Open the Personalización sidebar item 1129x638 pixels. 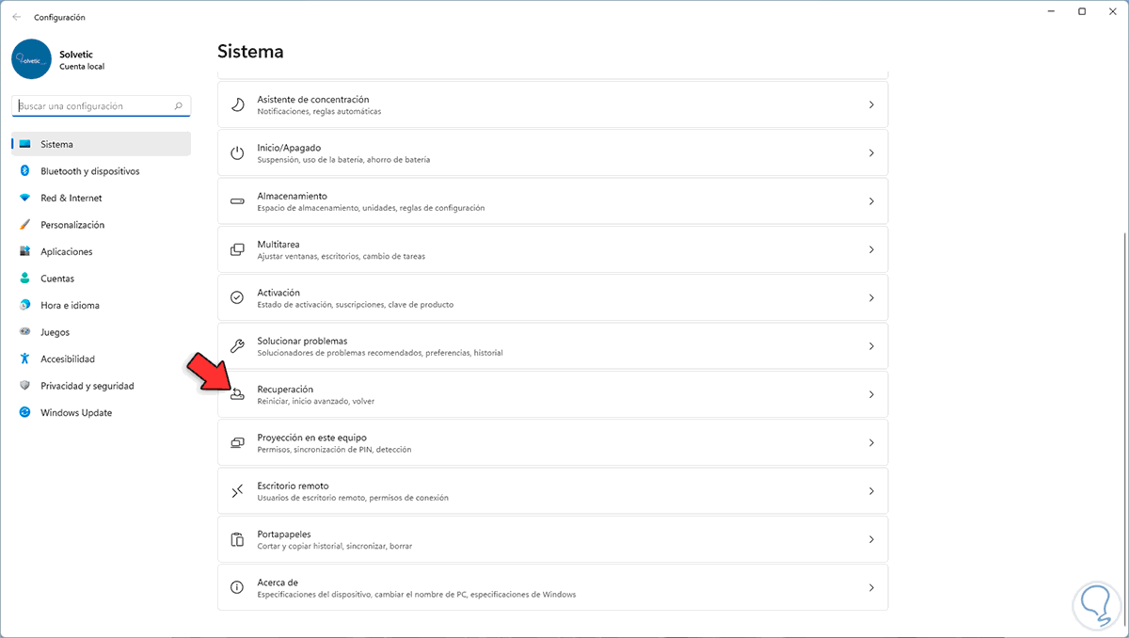click(x=72, y=225)
